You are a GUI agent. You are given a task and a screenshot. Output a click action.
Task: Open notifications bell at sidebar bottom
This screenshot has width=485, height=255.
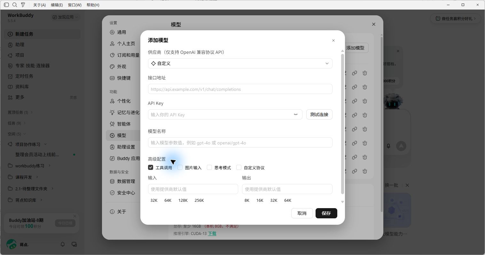[63, 244]
